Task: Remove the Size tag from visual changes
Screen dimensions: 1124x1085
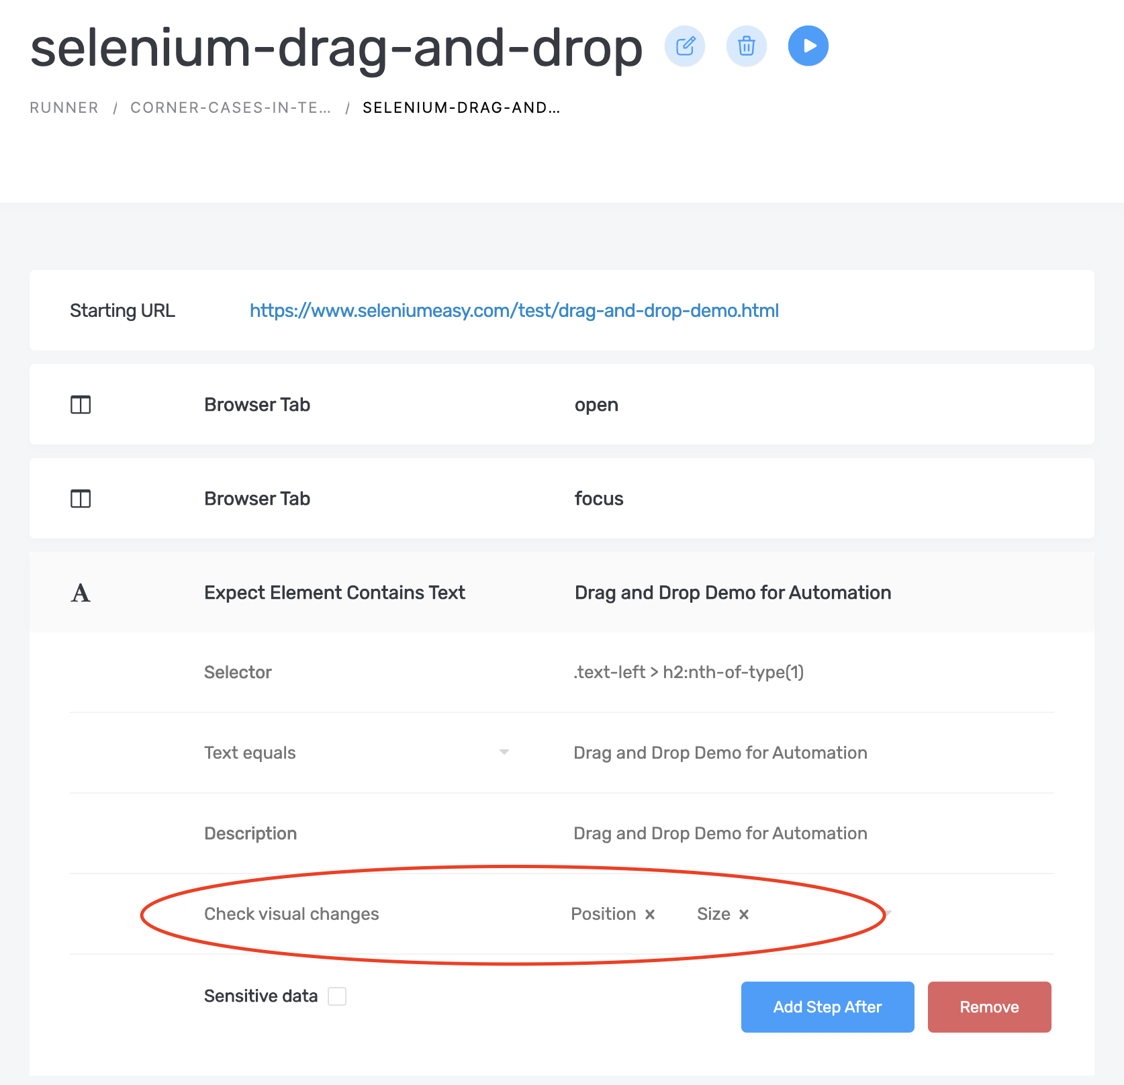Action: point(744,914)
